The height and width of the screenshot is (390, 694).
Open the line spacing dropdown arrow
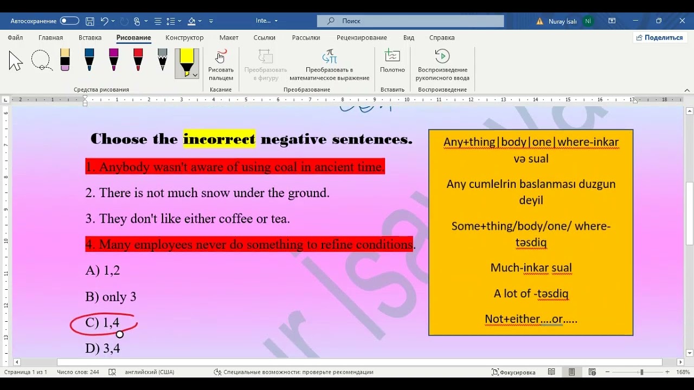(179, 21)
